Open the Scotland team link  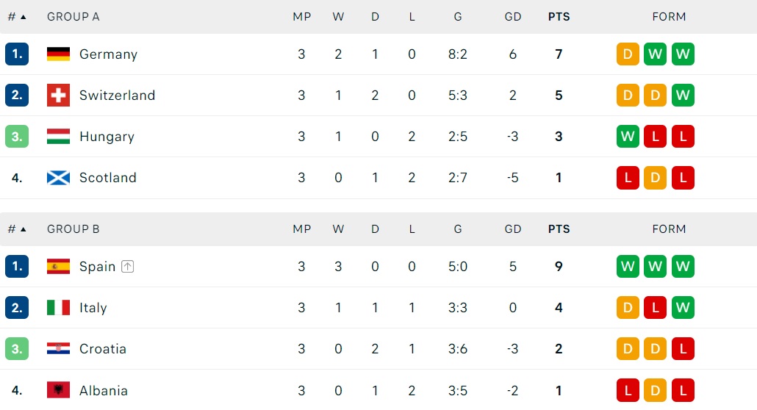(107, 178)
